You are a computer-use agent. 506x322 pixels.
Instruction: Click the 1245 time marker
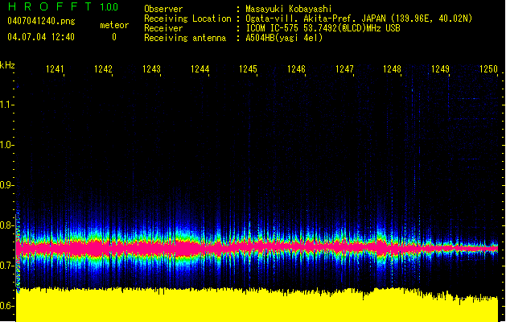pyautogui.click(x=248, y=70)
